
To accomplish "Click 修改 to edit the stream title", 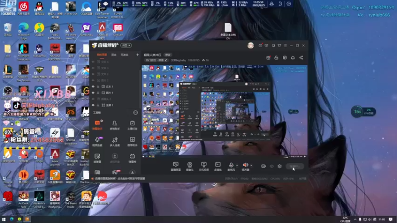I will point(168,55).
